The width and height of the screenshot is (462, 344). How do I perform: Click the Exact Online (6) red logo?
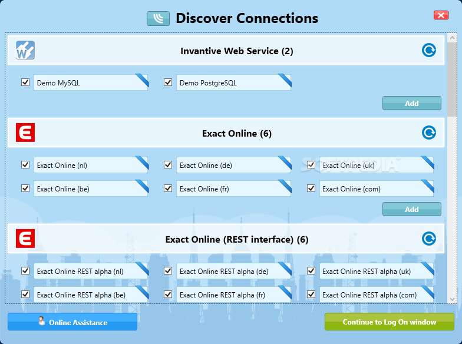pos(25,133)
